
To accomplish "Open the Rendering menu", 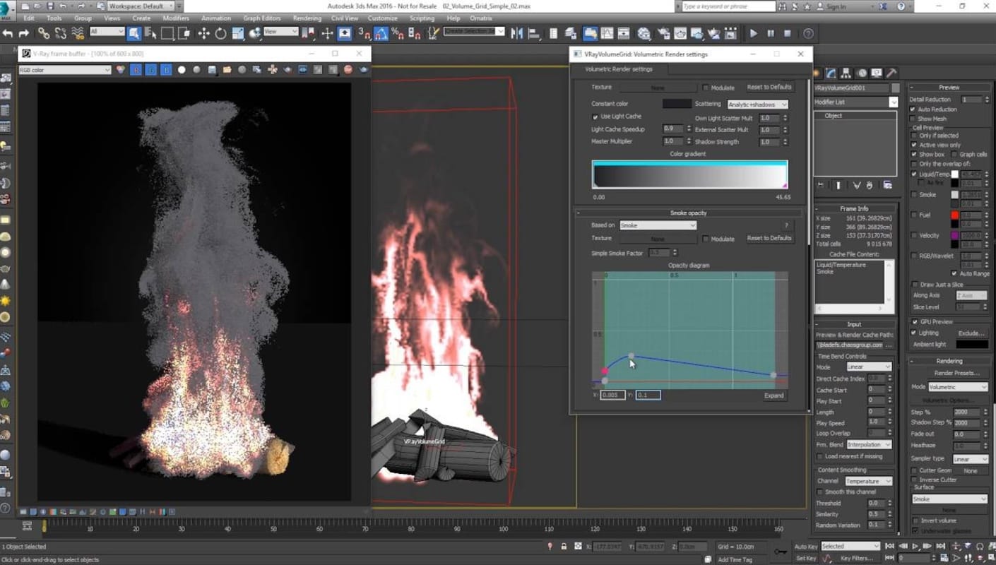I will [307, 18].
